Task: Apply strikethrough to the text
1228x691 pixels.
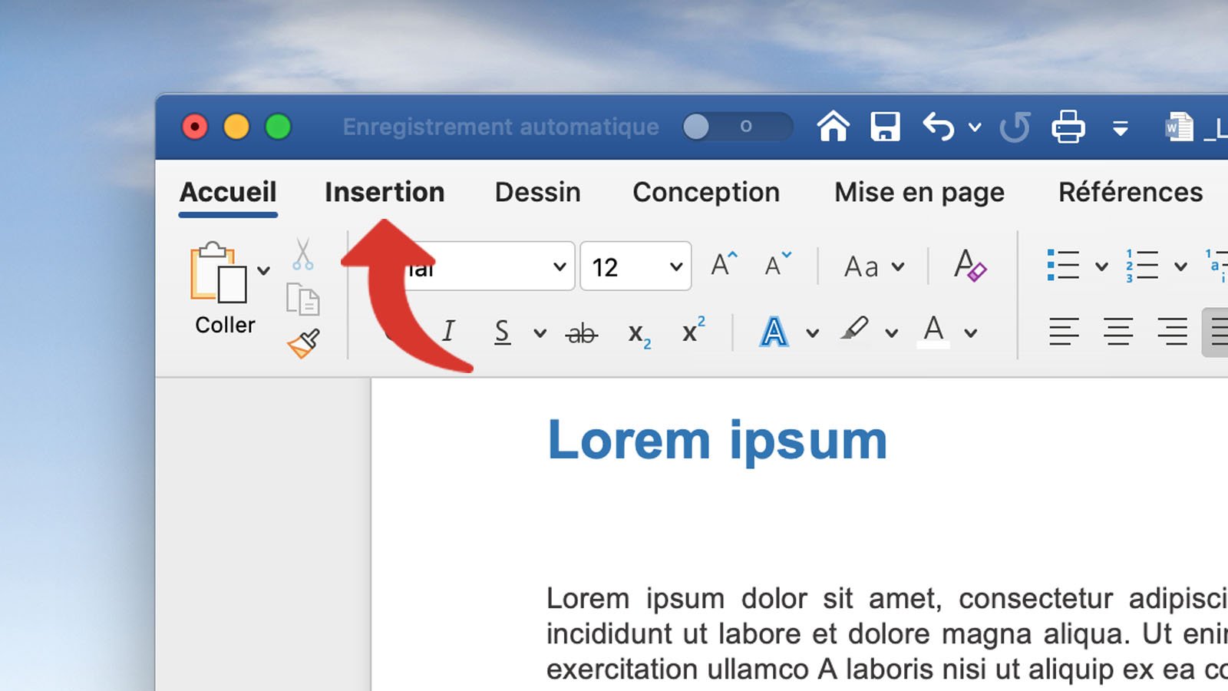Action: pyautogui.click(x=581, y=333)
